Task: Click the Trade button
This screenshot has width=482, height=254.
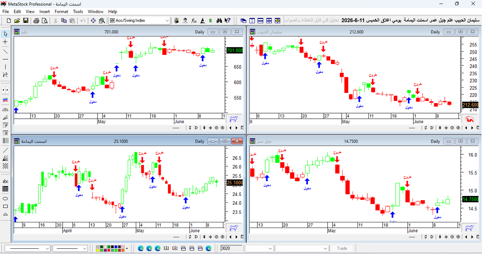Action: (342, 248)
